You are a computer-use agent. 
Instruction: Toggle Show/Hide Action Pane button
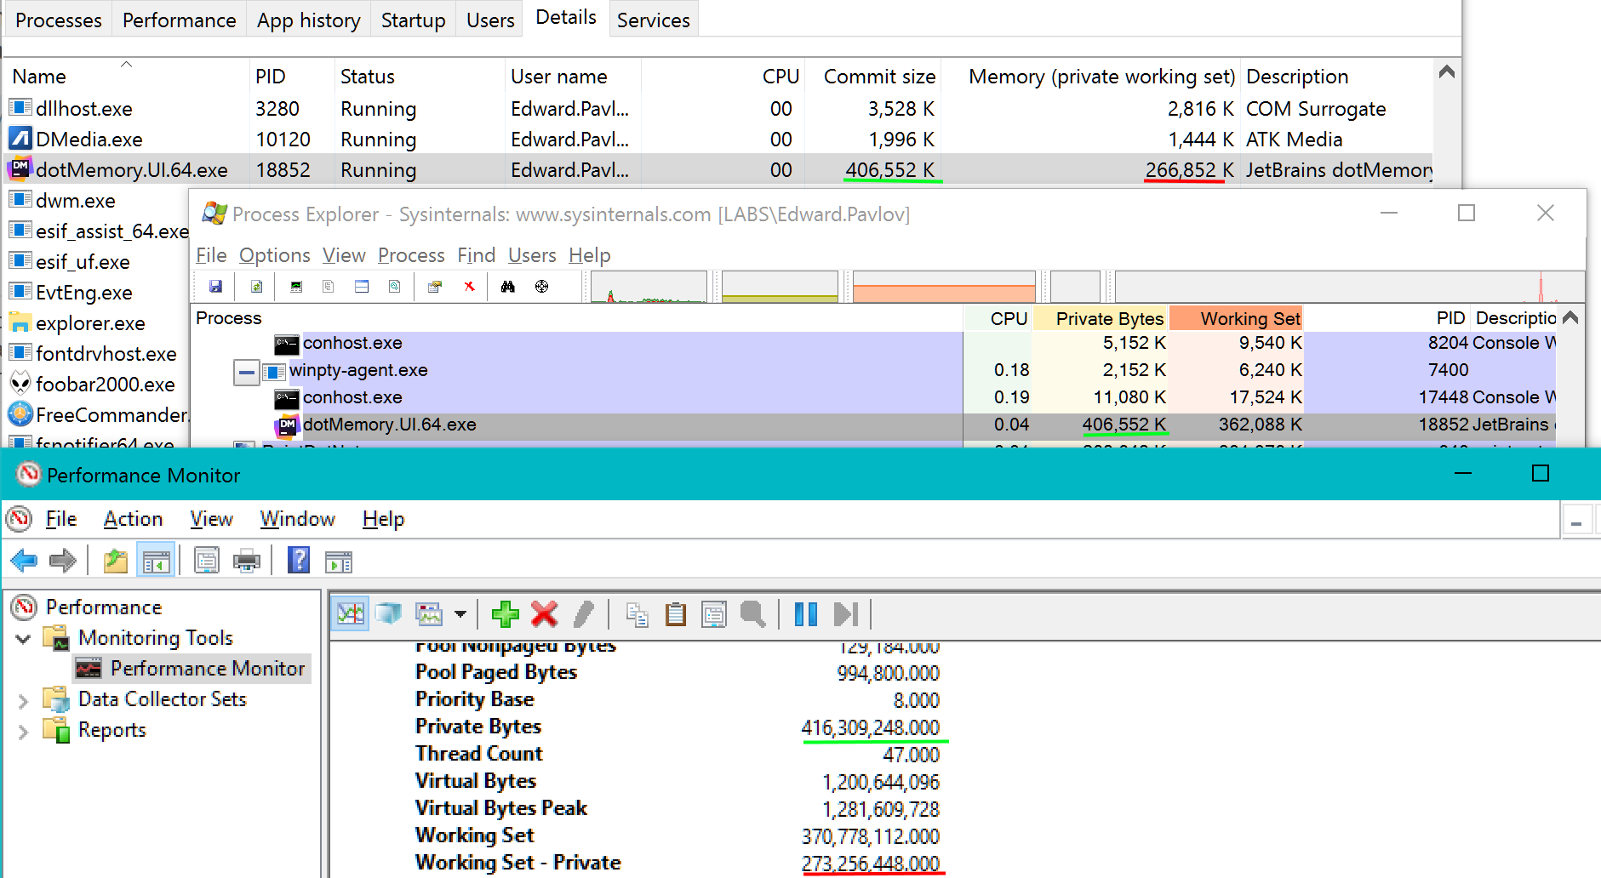(x=339, y=561)
